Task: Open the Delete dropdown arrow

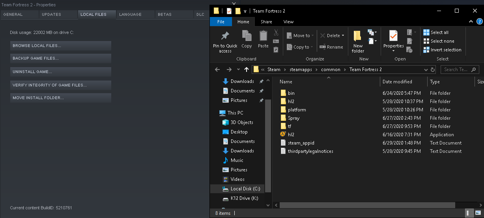Action: 343,36
